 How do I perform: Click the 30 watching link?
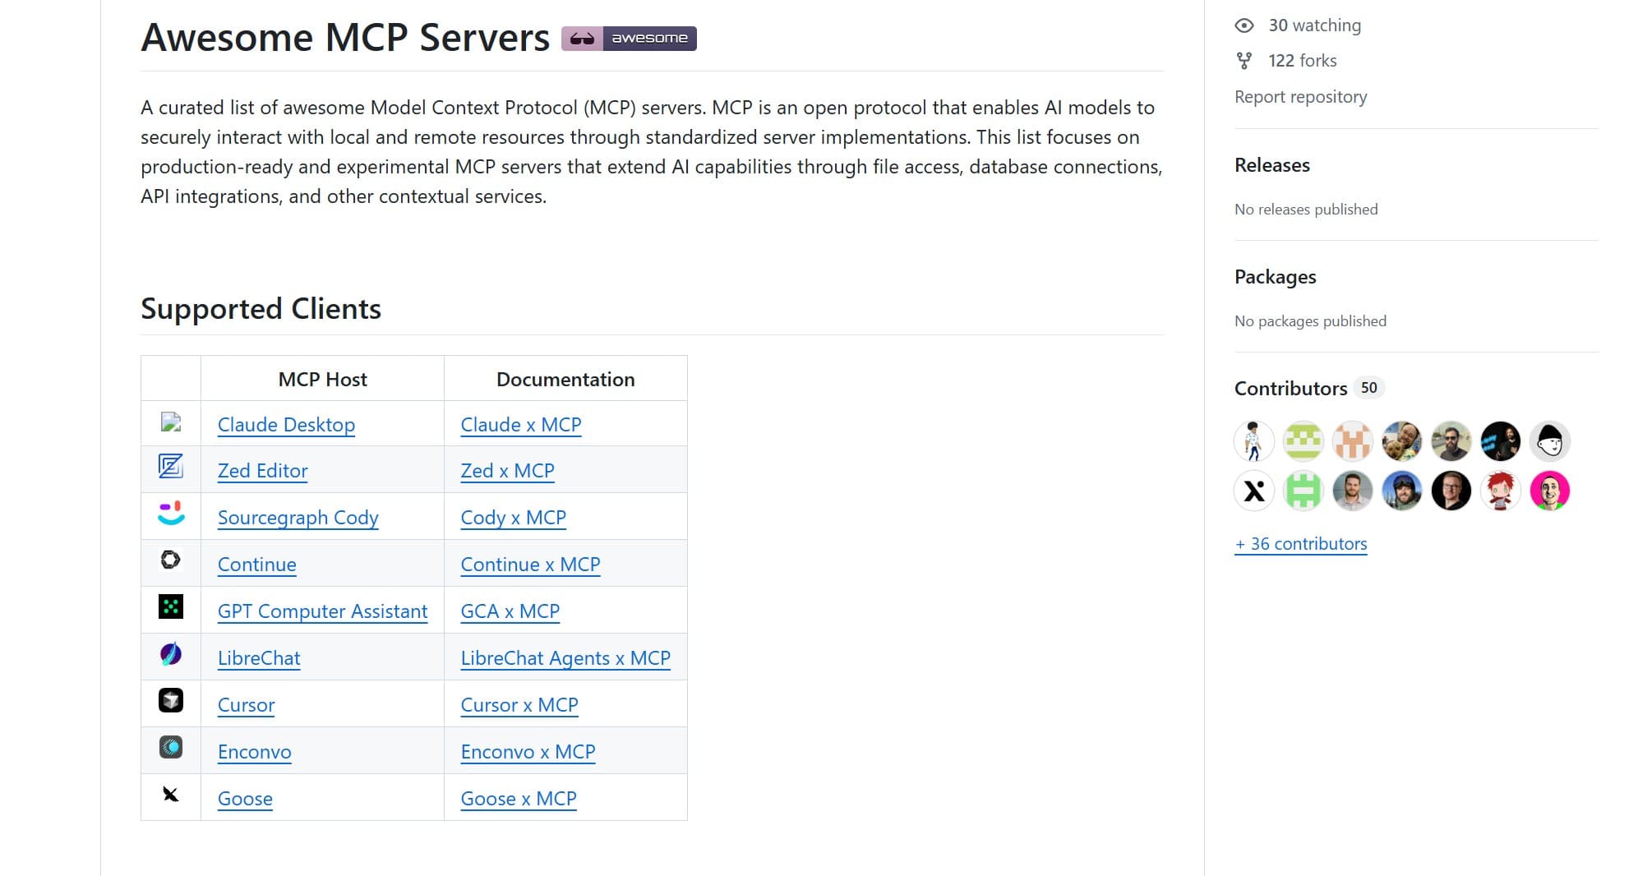(1314, 25)
